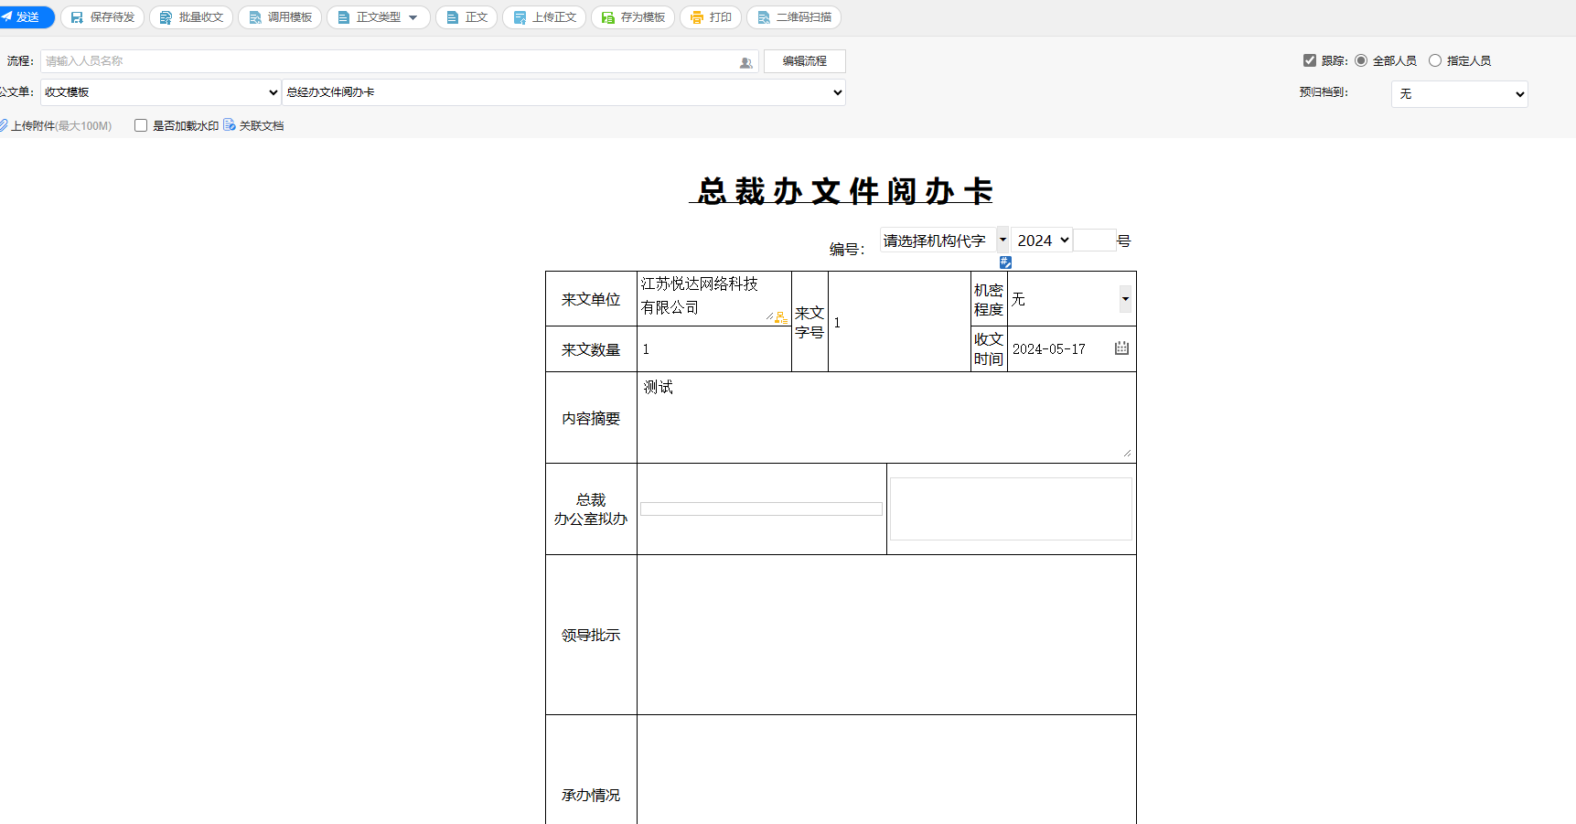Select the 全部人员 radio button
1576x824 pixels.
pyautogui.click(x=1361, y=60)
